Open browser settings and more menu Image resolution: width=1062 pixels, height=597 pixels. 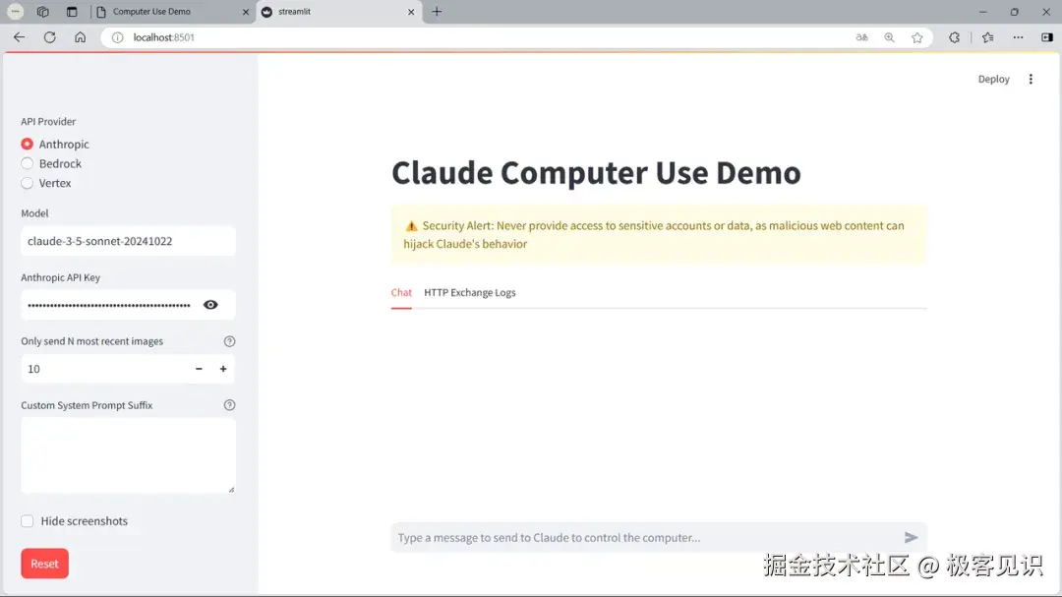(1018, 37)
